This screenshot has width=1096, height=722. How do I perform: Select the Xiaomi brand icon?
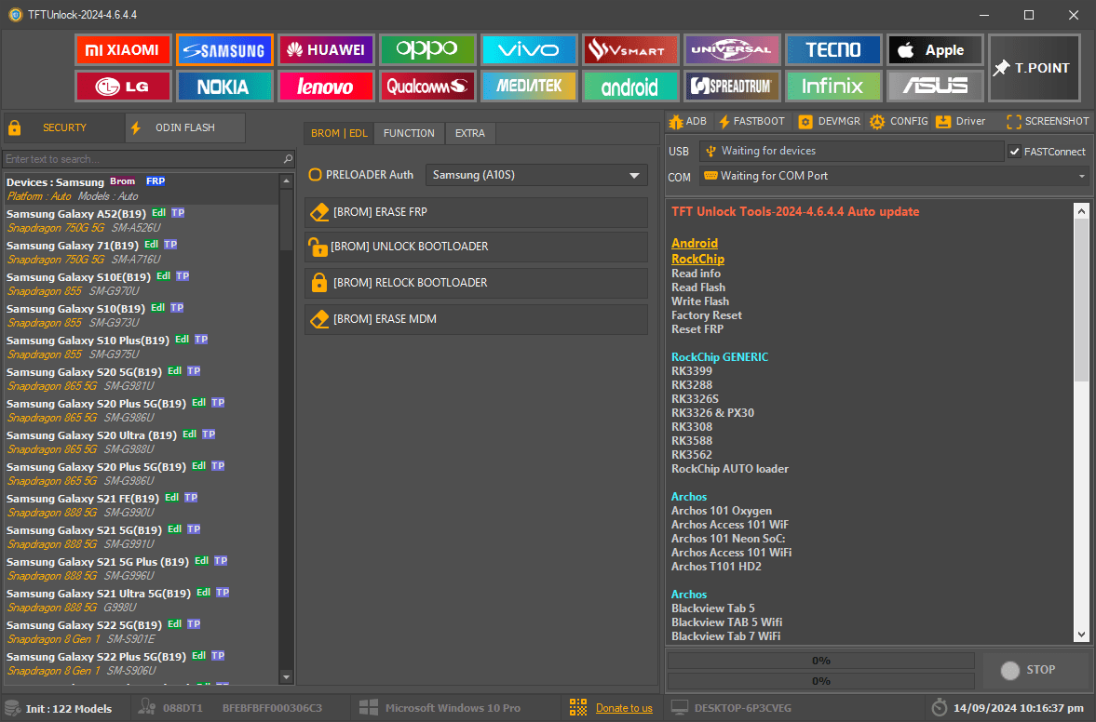point(123,50)
